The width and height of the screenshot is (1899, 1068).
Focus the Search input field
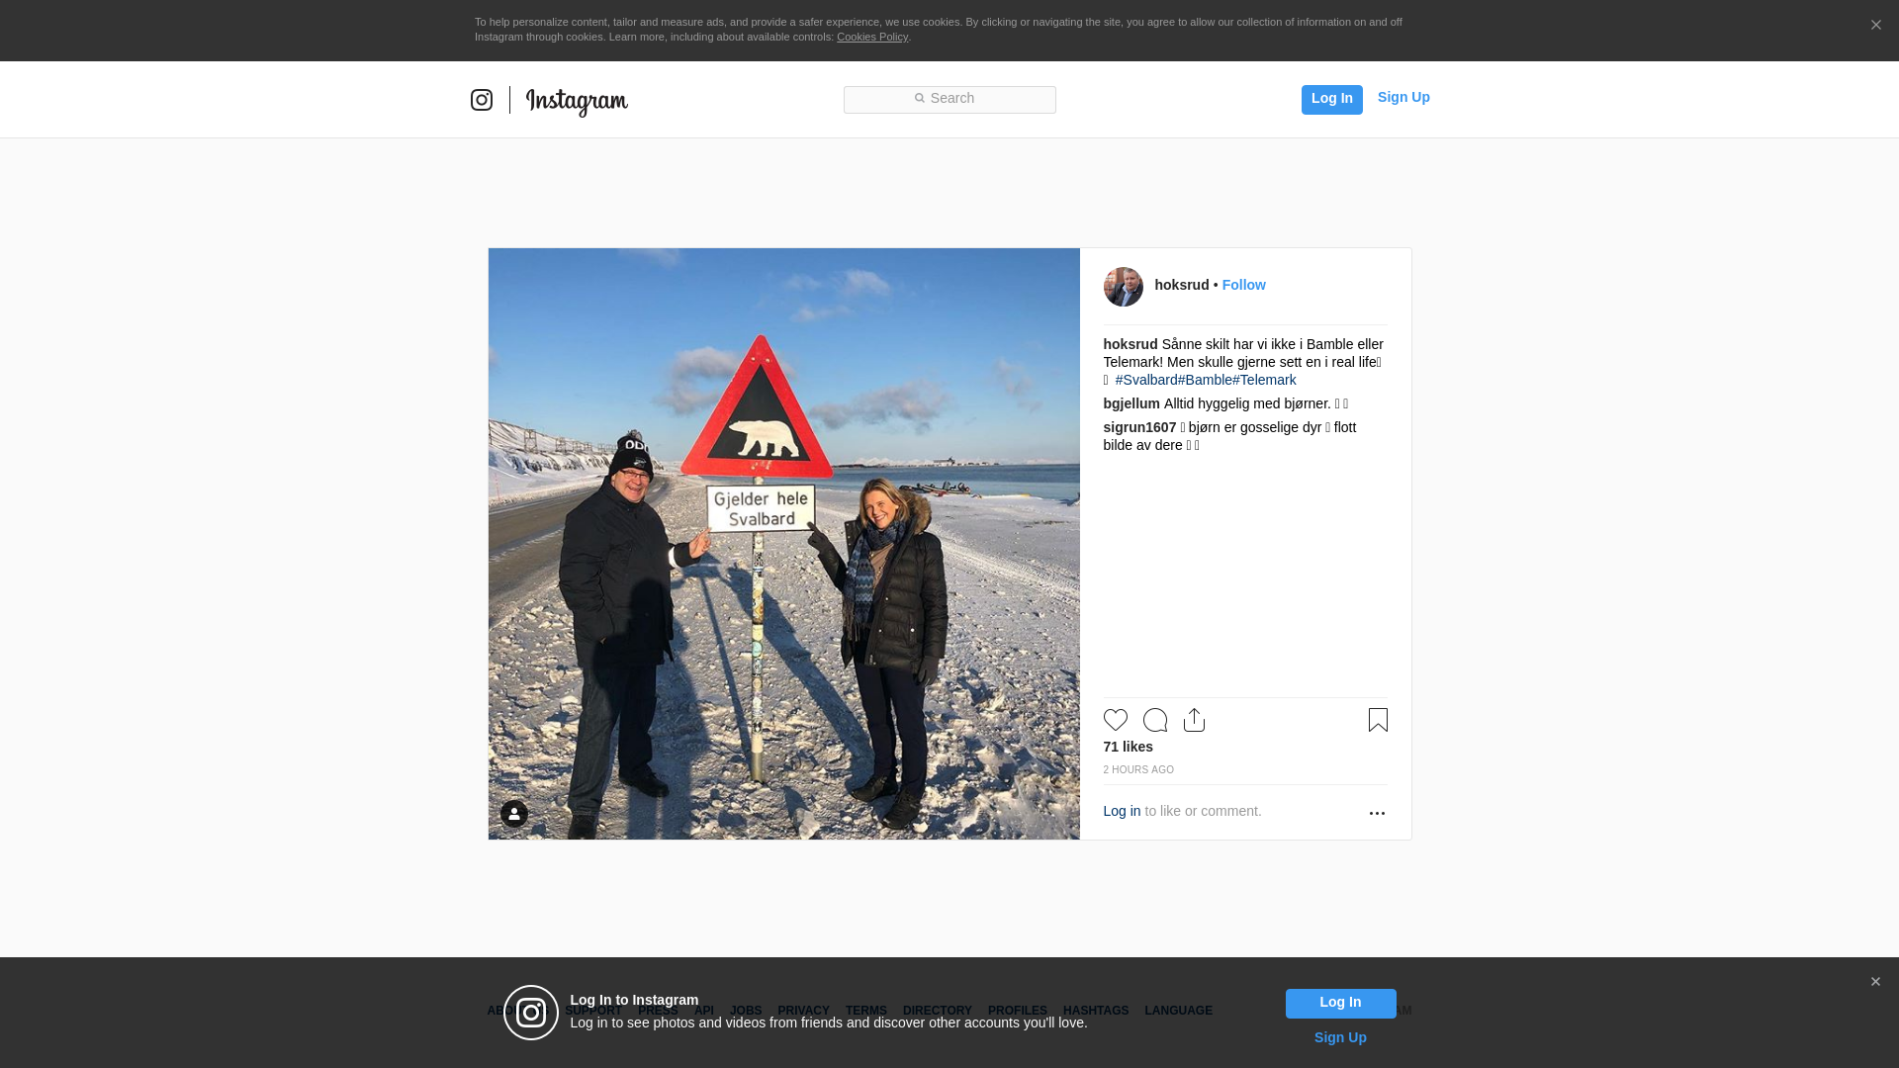(x=949, y=100)
